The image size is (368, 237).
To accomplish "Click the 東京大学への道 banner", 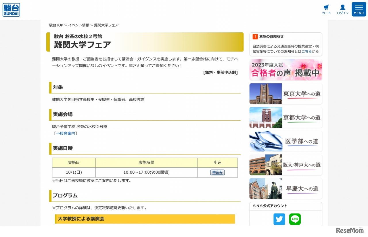I will point(285,94).
